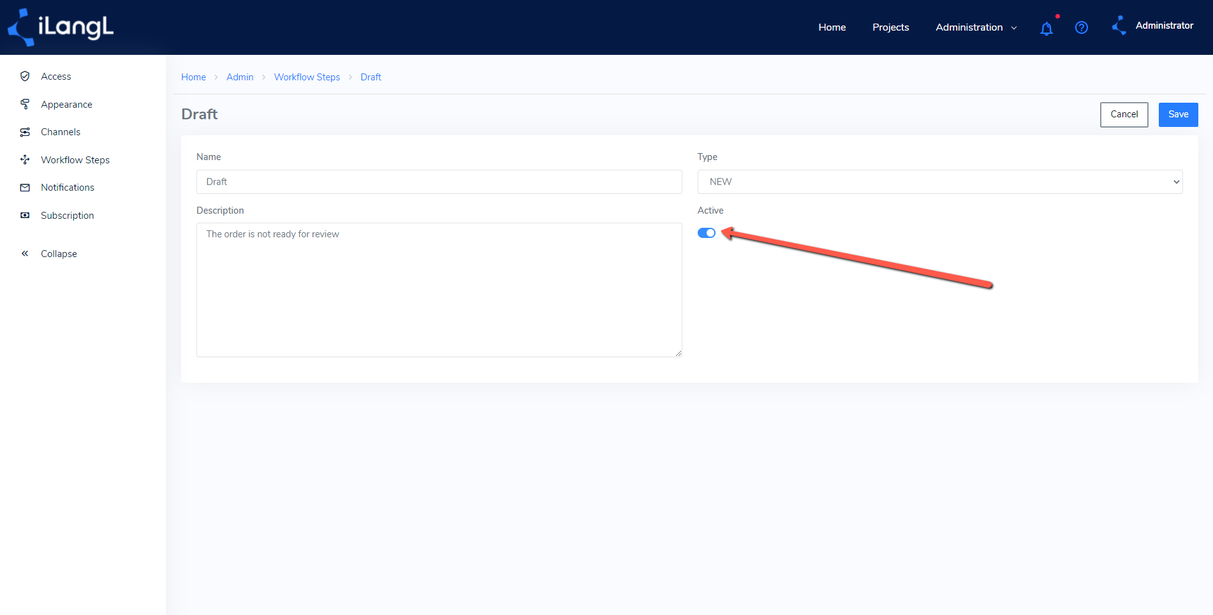This screenshot has height=615, width=1213.
Task: Open the Access sidebar section
Action: tap(56, 77)
